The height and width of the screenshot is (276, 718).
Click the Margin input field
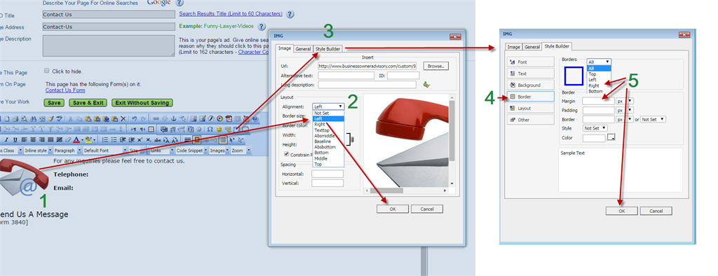pos(598,101)
